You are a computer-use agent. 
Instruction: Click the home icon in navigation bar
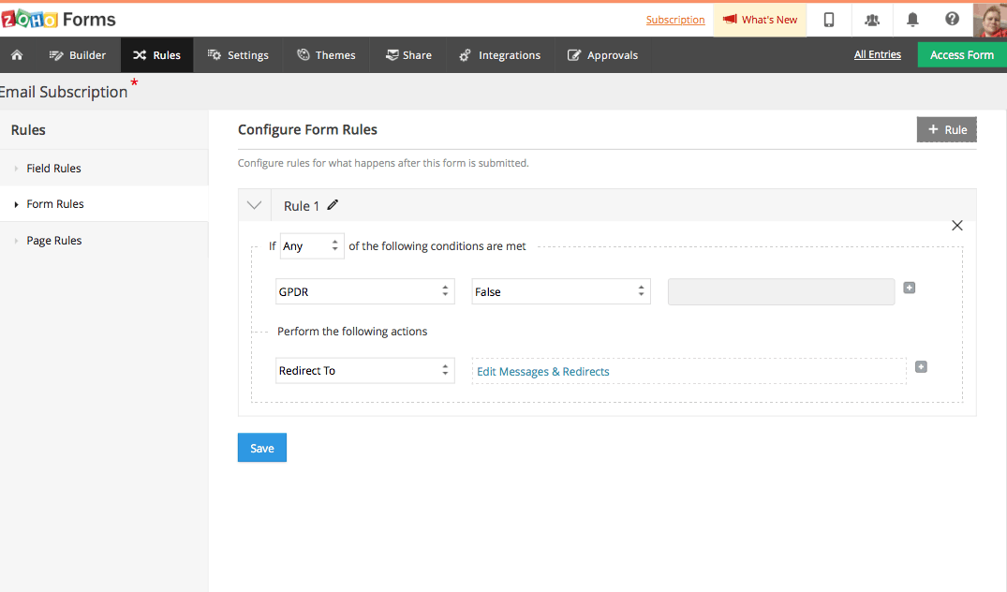click(x=17, y=55)
